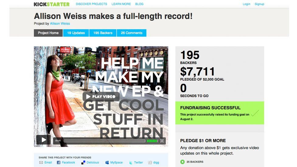Share project on Twitter icon

(x=131, y=162)
